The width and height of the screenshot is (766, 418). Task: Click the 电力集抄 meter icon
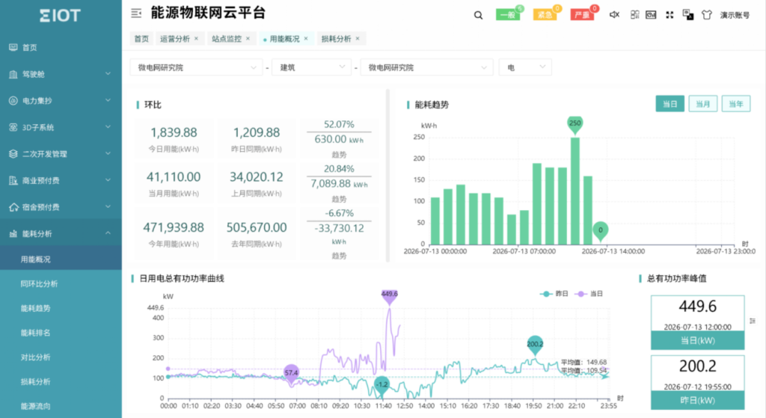coord(13,101)
